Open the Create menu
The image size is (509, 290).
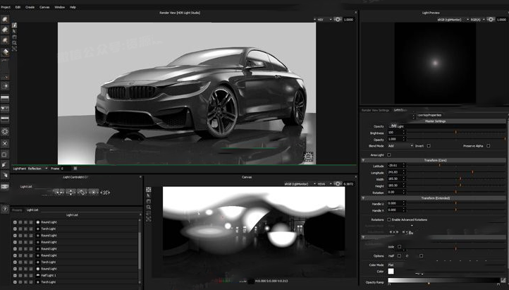(30, 6)
